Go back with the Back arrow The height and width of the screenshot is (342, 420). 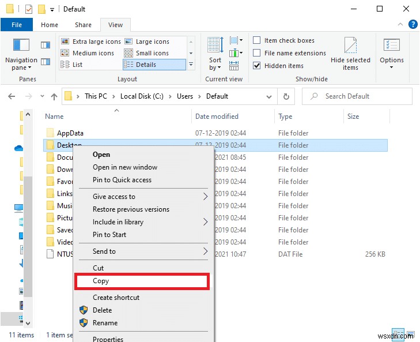12,96
